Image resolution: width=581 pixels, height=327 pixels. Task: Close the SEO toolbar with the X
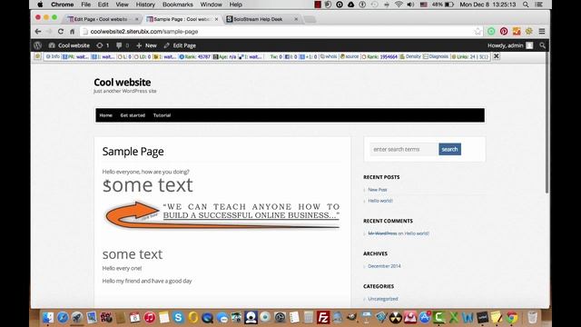(497, 56)
